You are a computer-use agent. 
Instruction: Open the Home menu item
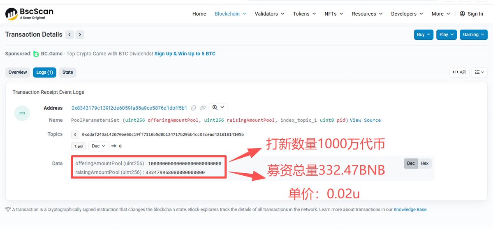pos(199,14)
